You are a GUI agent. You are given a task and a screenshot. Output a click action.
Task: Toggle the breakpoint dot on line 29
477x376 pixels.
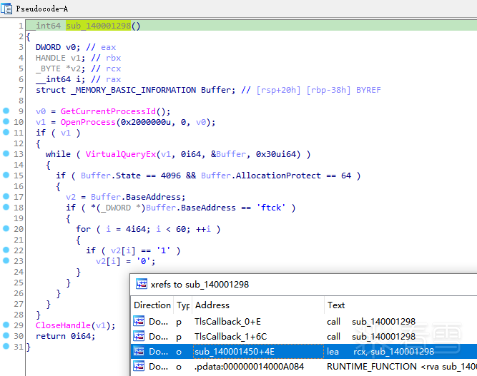pos(6,325)
